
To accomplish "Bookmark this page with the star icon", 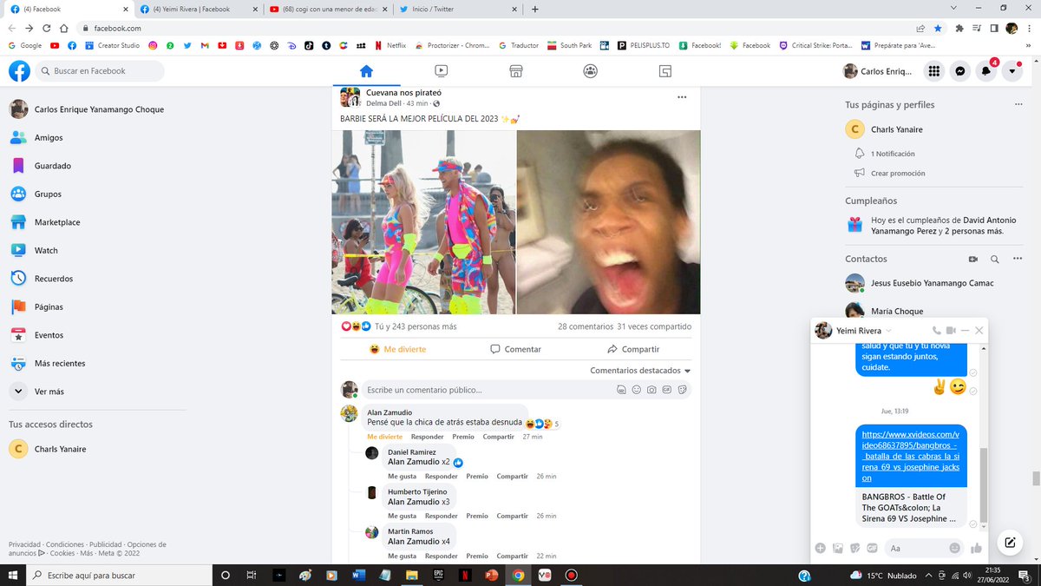I will click(x=938, y=28).
